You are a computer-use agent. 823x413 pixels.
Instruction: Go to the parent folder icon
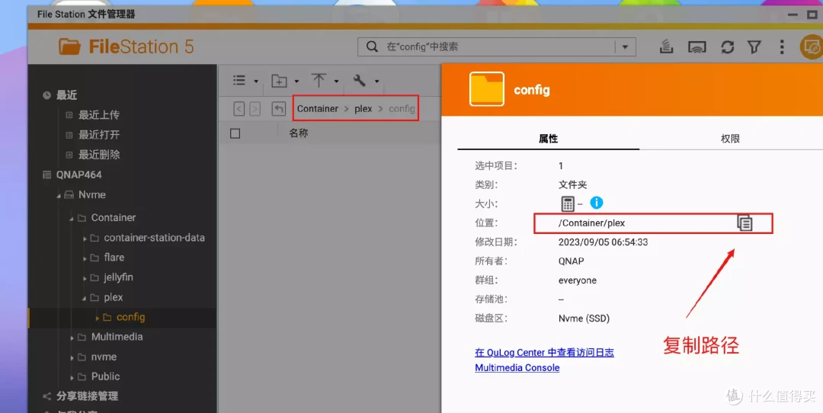point(278,109)
